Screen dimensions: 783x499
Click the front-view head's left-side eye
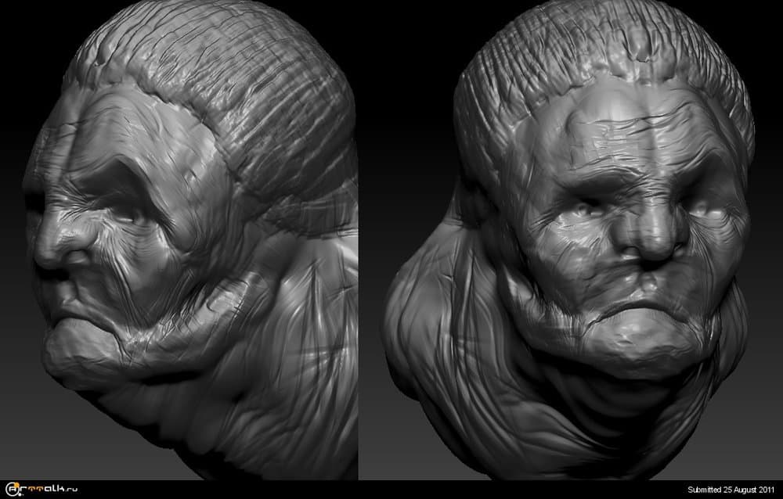click(586, 210)
